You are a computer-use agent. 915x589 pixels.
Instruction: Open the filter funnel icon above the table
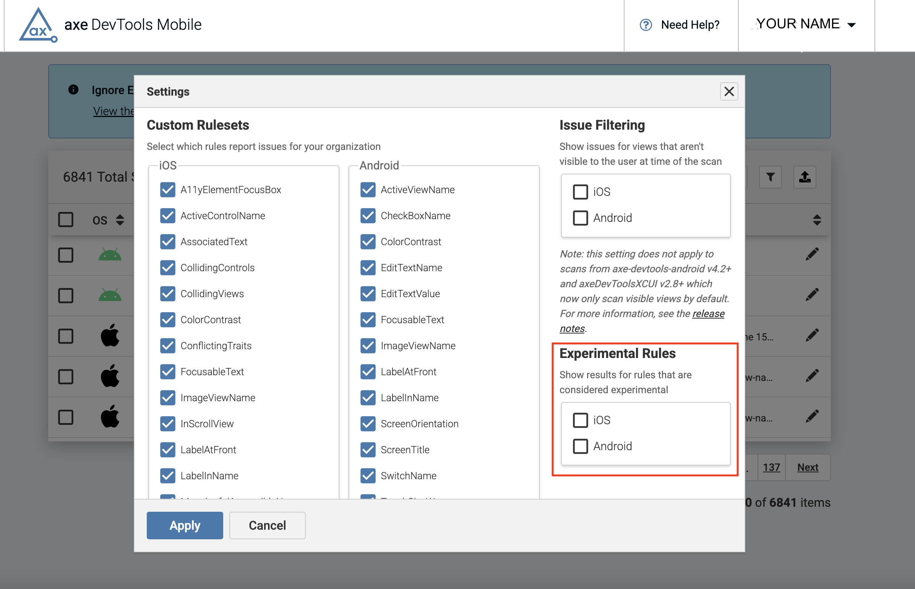pyautogui.click(x=771, y=177)
